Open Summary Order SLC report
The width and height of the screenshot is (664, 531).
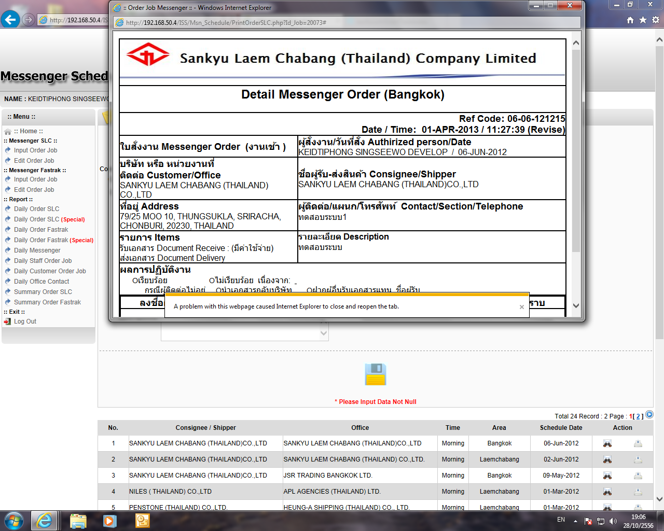coord(43,292)
